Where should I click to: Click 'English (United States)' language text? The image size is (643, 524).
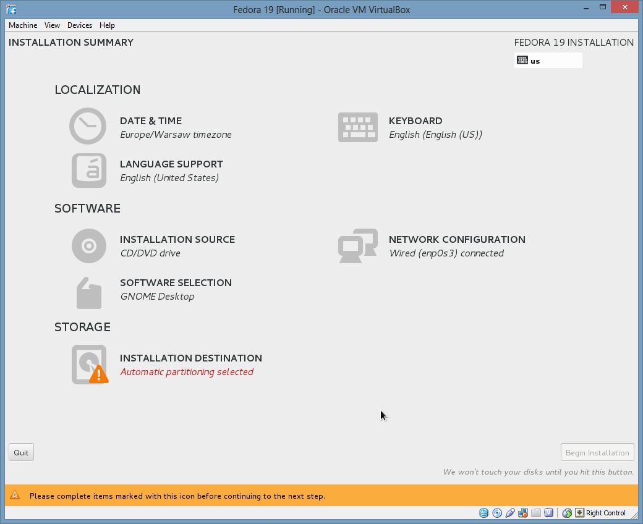pos(169,178)
